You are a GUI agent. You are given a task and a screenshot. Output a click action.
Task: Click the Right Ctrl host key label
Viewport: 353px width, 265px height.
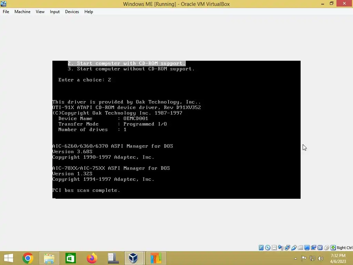pyautogui.click(x=345, y=248)
